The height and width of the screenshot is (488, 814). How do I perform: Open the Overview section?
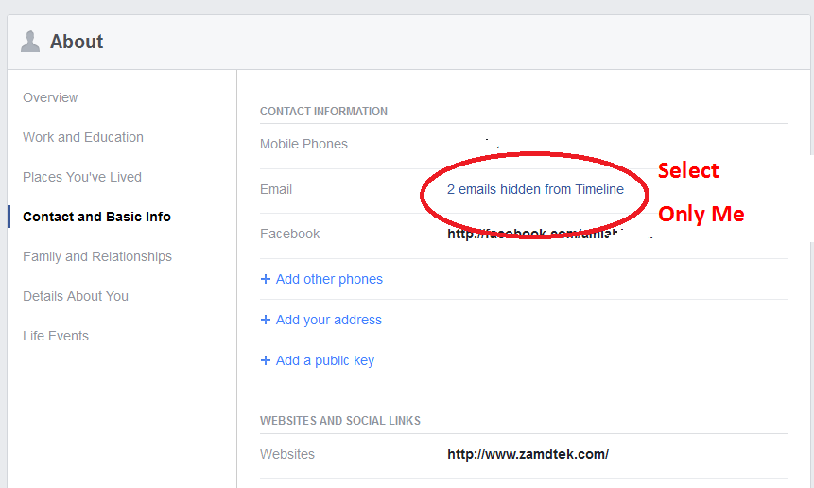[x=50, y=97]
